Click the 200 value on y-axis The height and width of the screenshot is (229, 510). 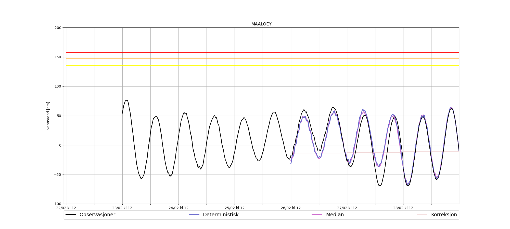click(58, 28)
